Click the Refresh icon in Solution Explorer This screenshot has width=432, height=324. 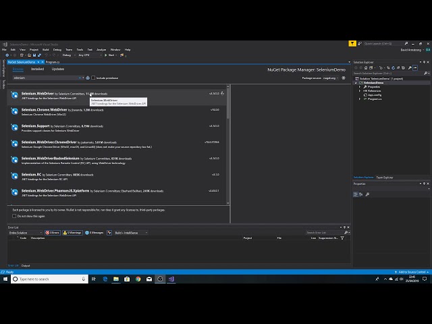tap(393, 67)
